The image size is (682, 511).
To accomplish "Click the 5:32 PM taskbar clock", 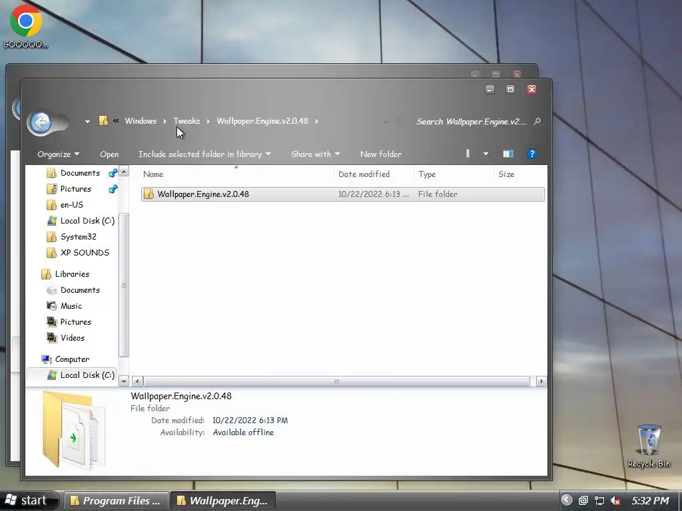I will pos(650,501).
